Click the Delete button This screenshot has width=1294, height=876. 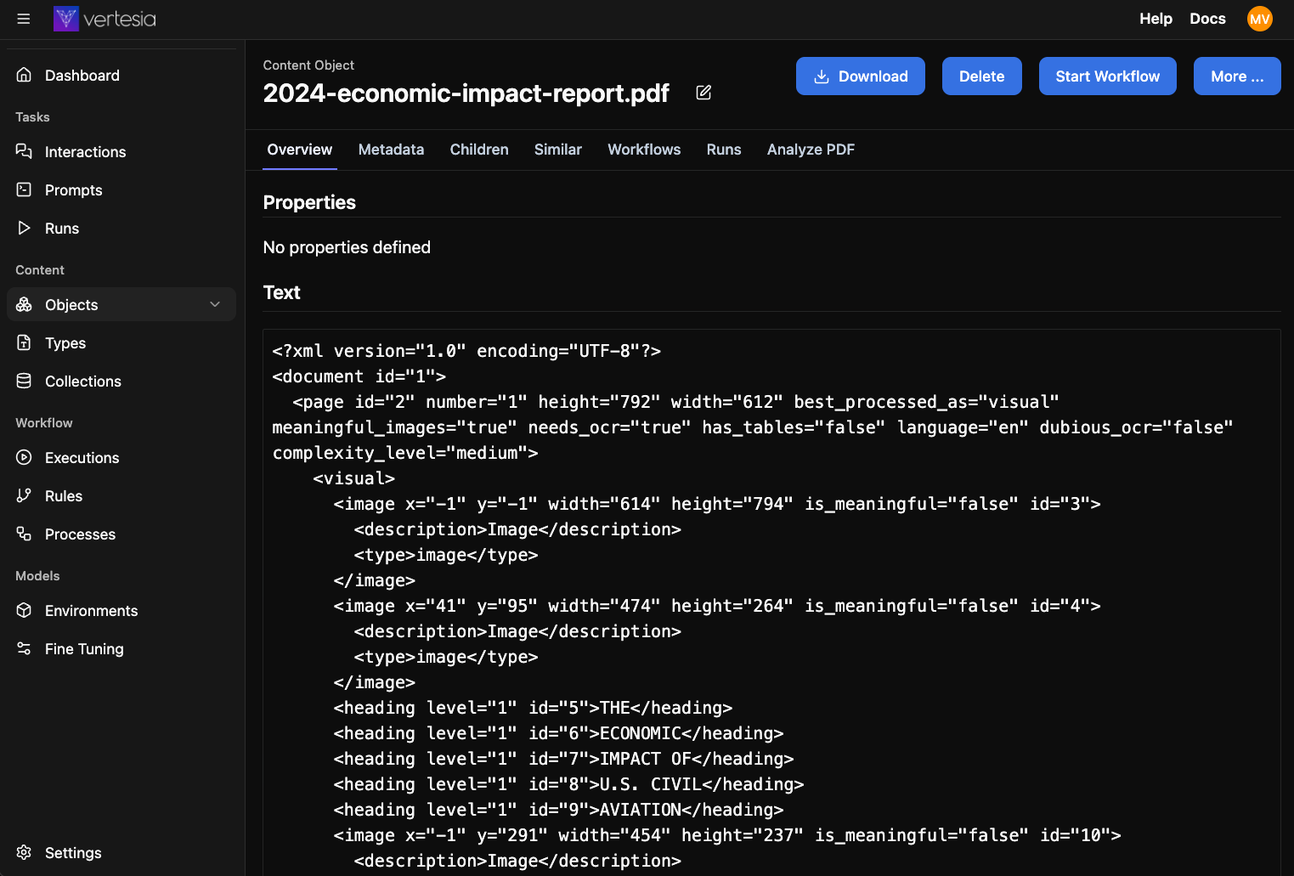pos(981,76)
